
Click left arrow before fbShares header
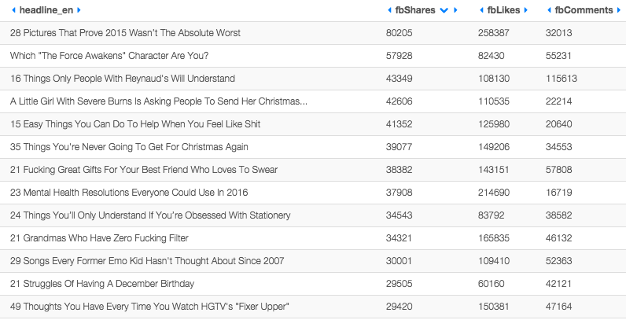(390, 10)
